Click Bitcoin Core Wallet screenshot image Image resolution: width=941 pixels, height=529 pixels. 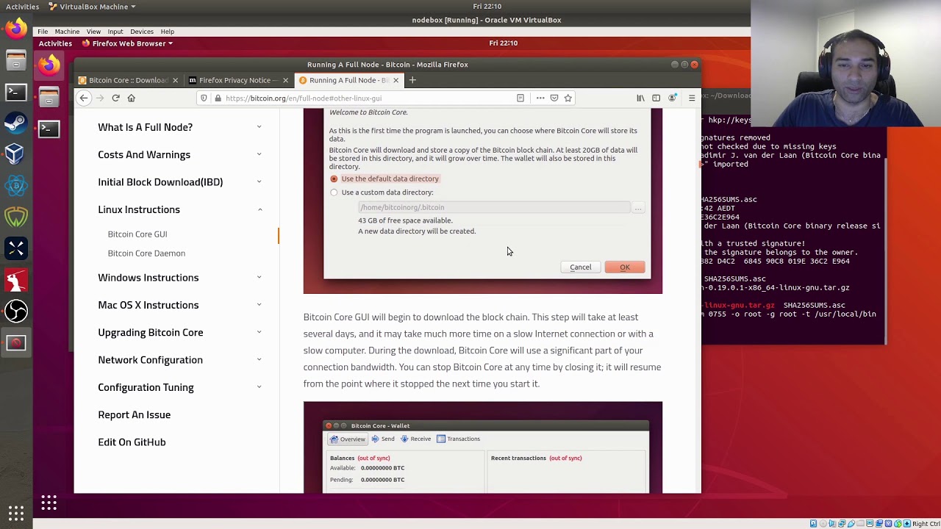click(x=483, y=447)
